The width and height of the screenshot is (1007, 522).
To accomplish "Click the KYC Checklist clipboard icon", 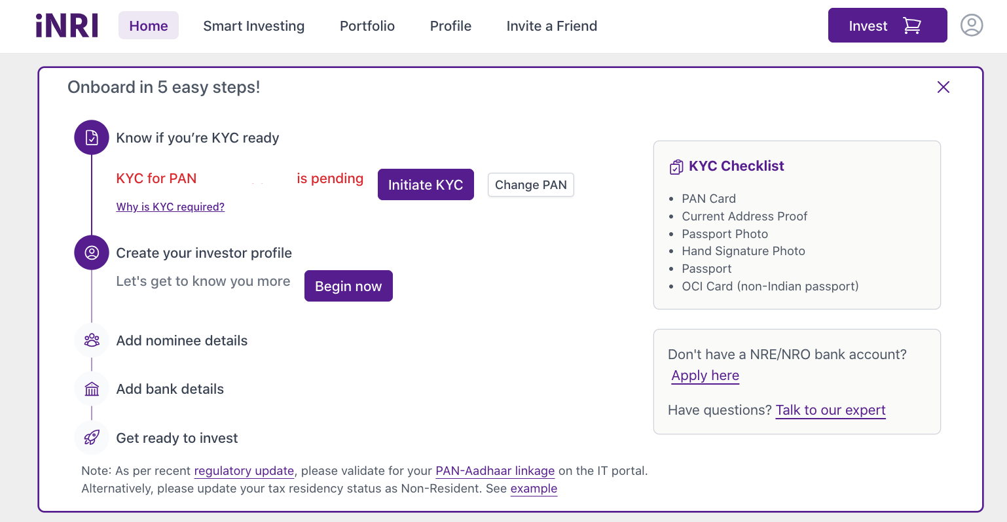I will pos(675,167).
